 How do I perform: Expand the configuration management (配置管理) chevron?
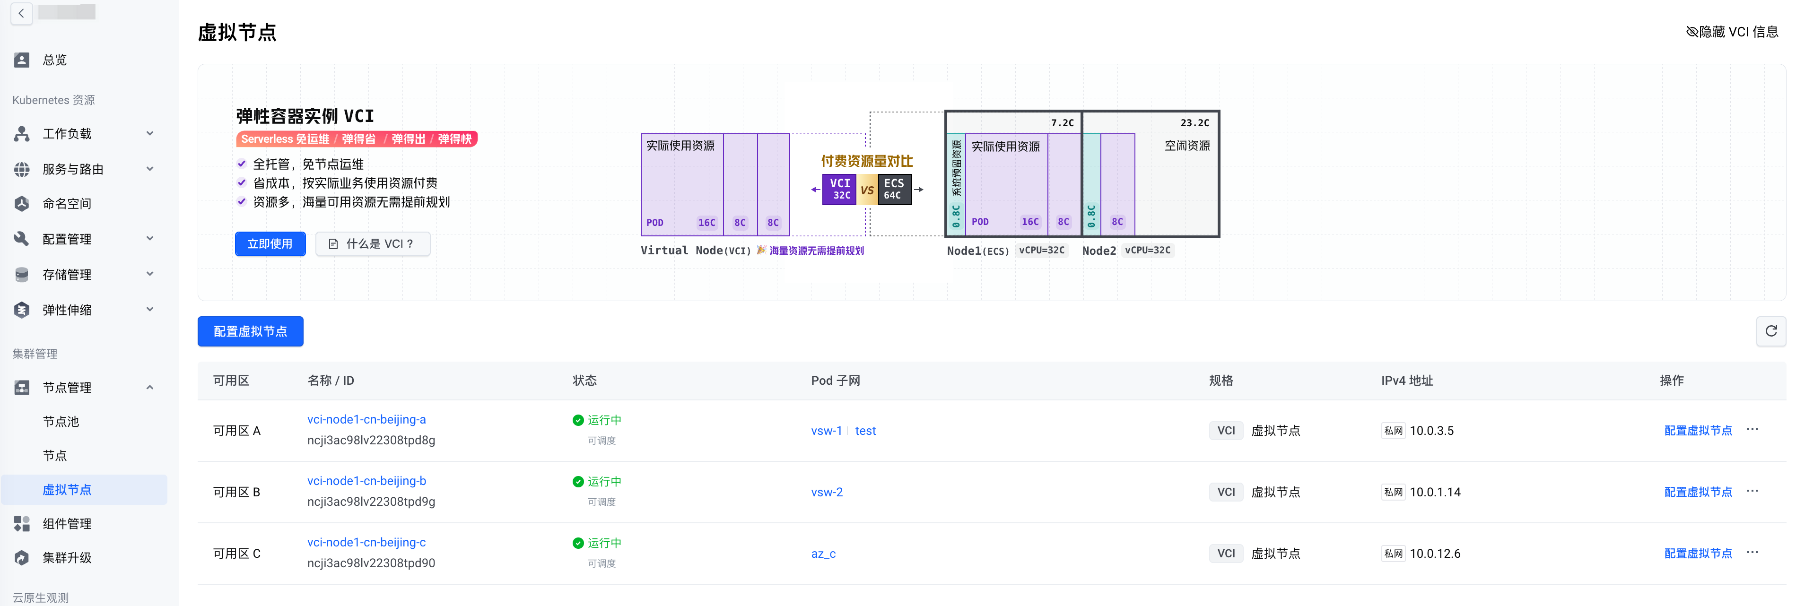pyautogui.click(x=150, y=239)
